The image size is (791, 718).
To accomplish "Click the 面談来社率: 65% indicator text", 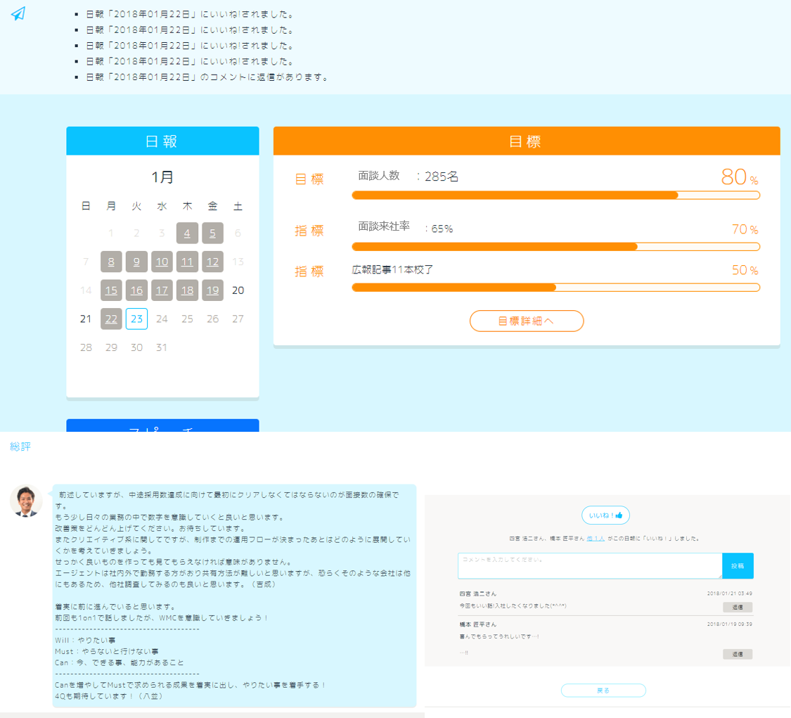I will [x=406, y=228].
